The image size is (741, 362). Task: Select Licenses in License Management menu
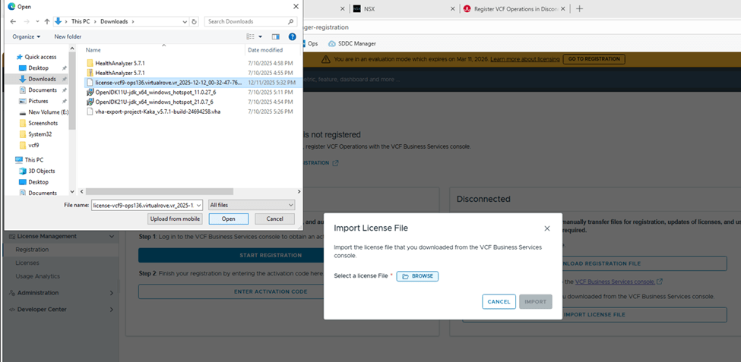click(x=27, y=263)
